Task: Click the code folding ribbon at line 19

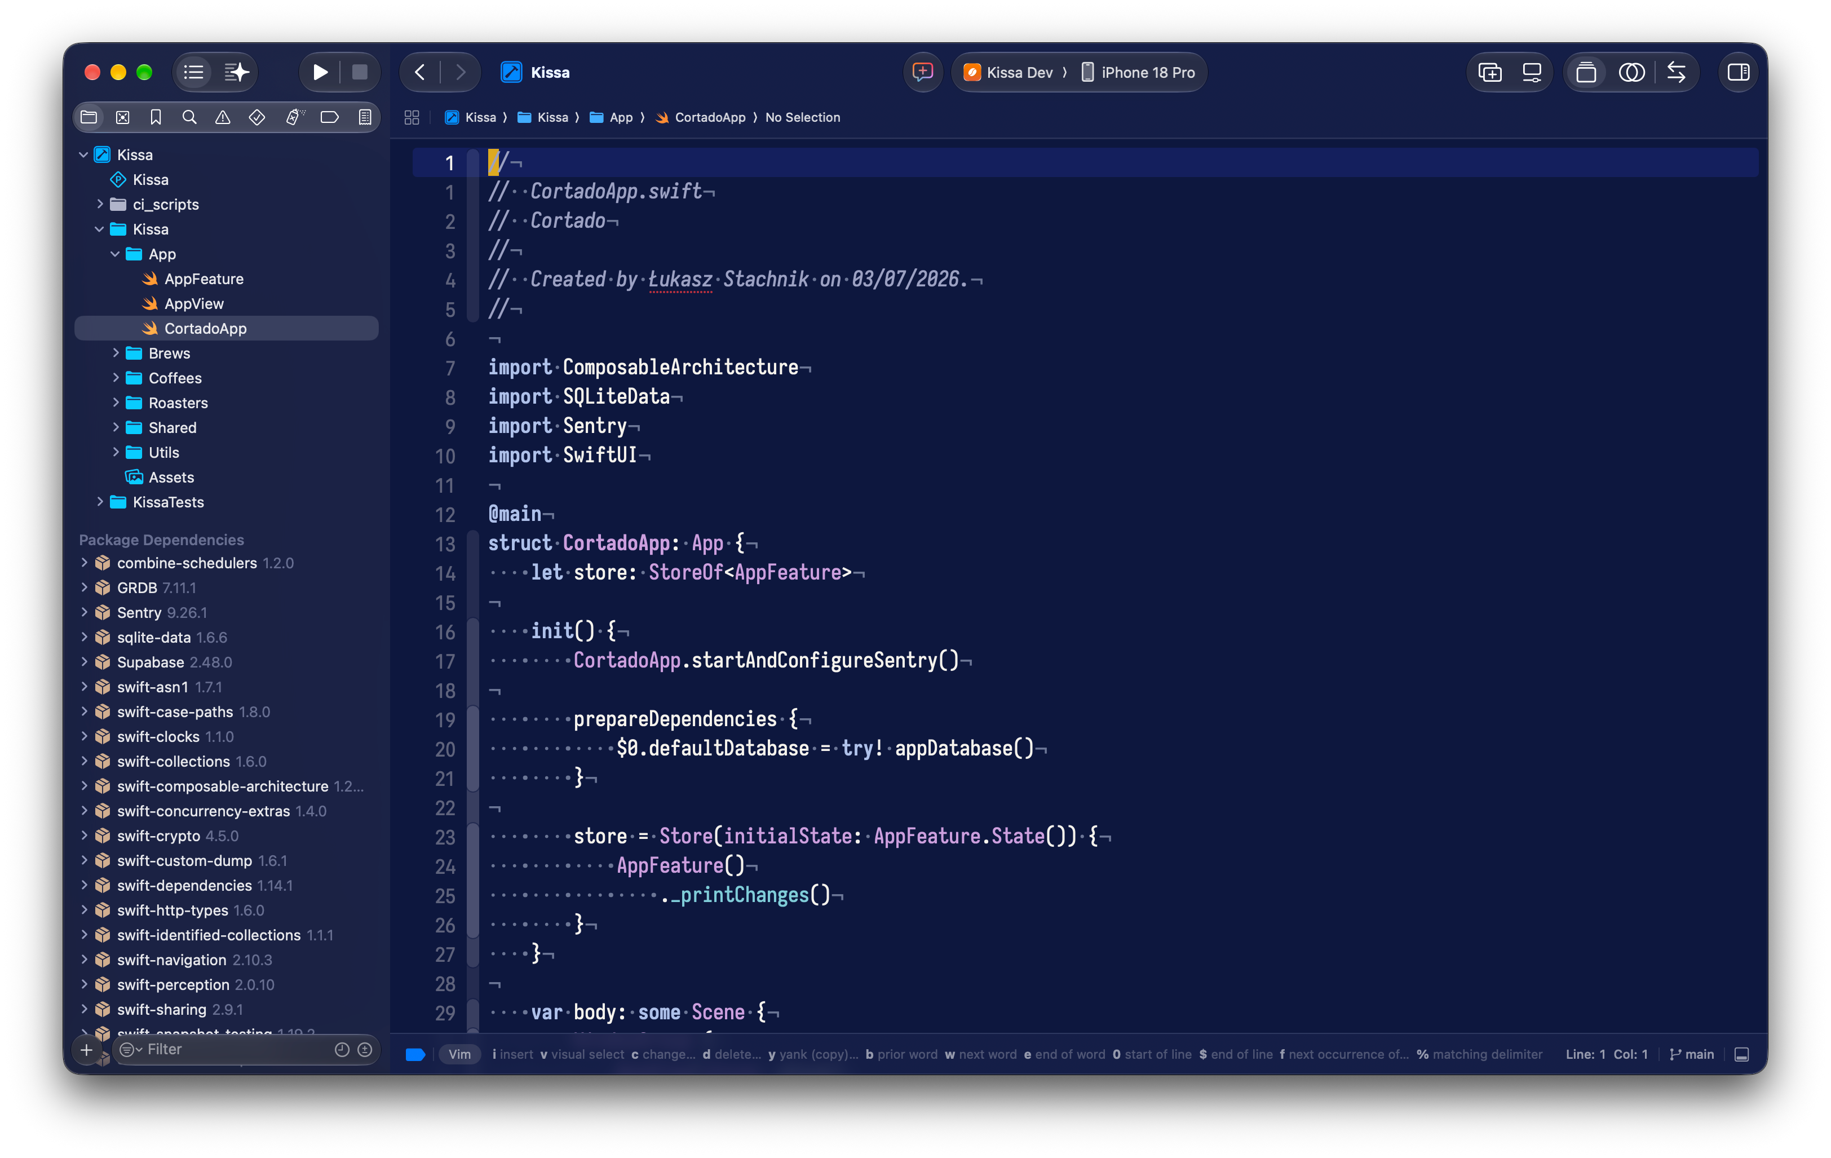Action: point(473,720)
